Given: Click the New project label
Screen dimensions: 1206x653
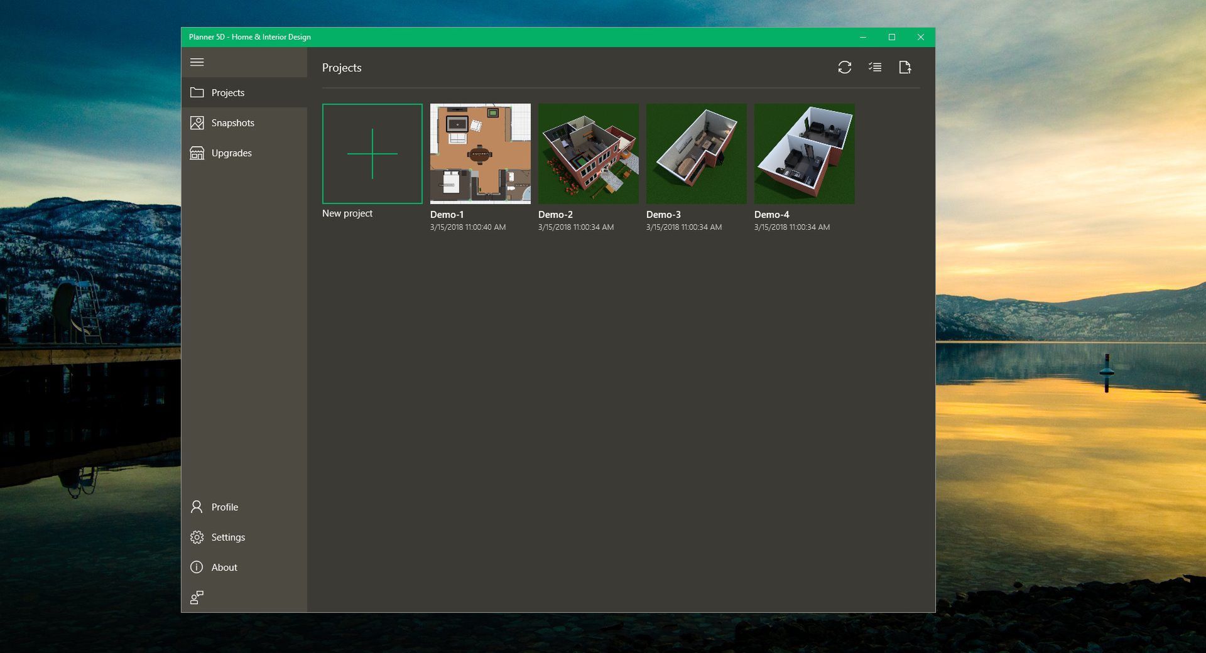Looking at the screenshot, I should [347, 213].
